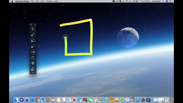Click the locked timer tool icon
This screenshot has width=183, height=103.
[x=33, y=69]
